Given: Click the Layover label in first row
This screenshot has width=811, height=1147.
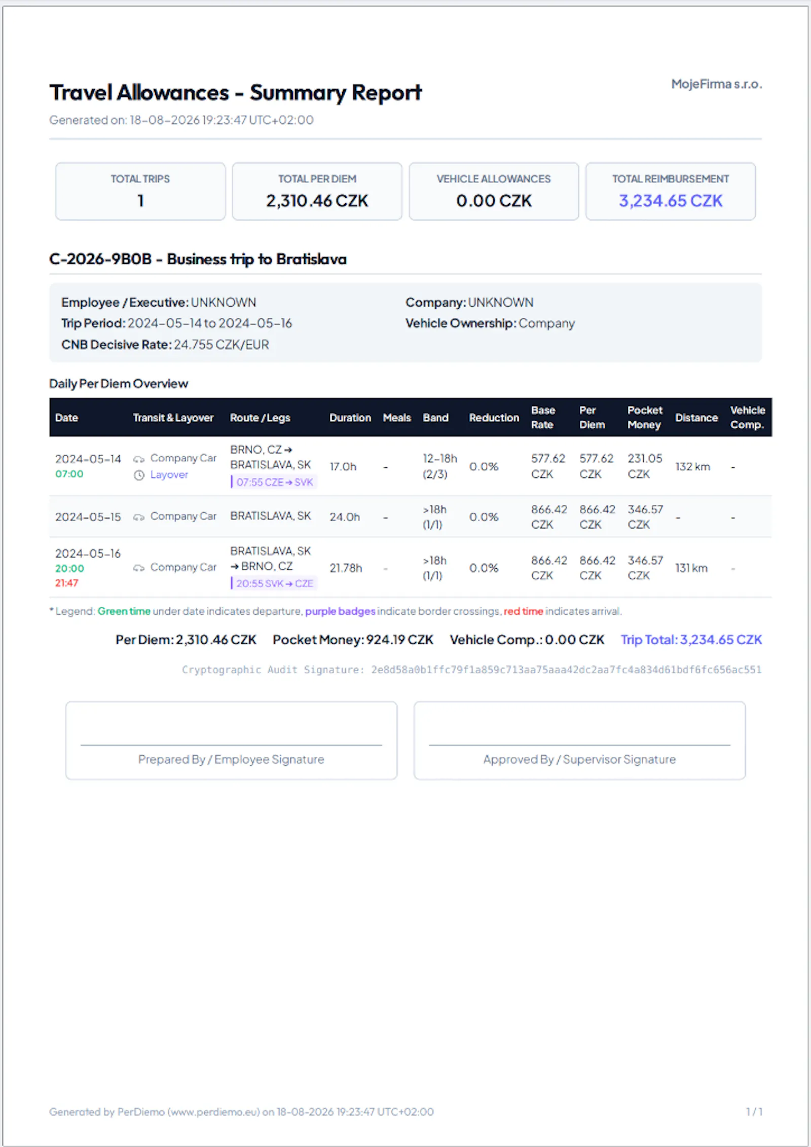Looking at the screenshot, I should [x=169, y=475].
